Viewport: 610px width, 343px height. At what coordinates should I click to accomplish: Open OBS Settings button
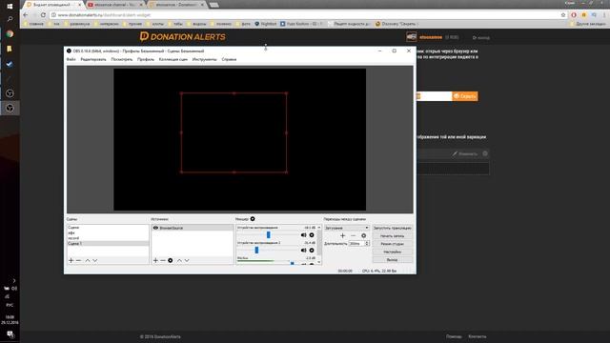coord(392,252)
